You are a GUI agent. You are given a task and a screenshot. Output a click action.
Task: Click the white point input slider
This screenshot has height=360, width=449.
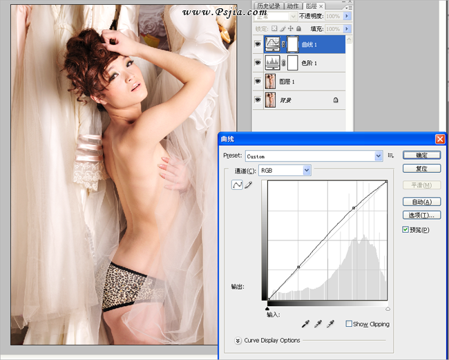[x=388, y=309]
